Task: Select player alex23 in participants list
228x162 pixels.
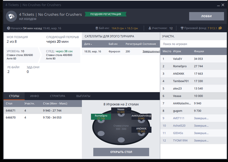Action: point(193,88)
